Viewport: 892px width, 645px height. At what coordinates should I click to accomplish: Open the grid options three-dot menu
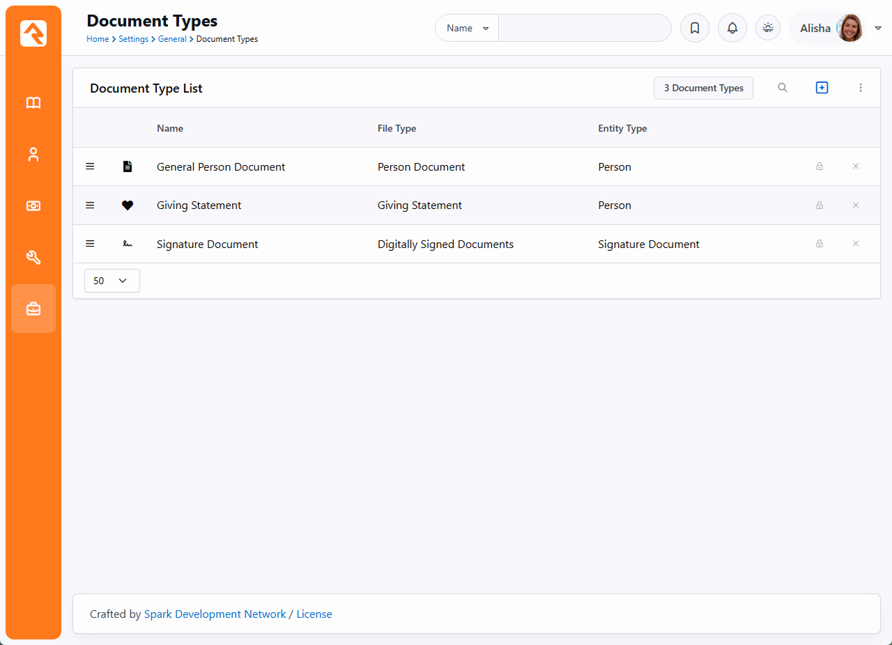pos(861,88)
